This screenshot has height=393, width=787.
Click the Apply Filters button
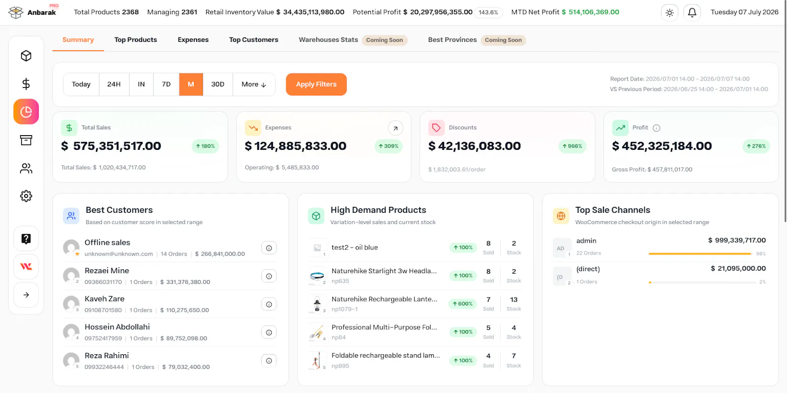pyautogui.click(x=316, y=84)
